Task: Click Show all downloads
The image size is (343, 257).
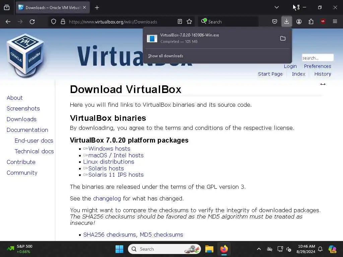Action: tap(165, 56)
